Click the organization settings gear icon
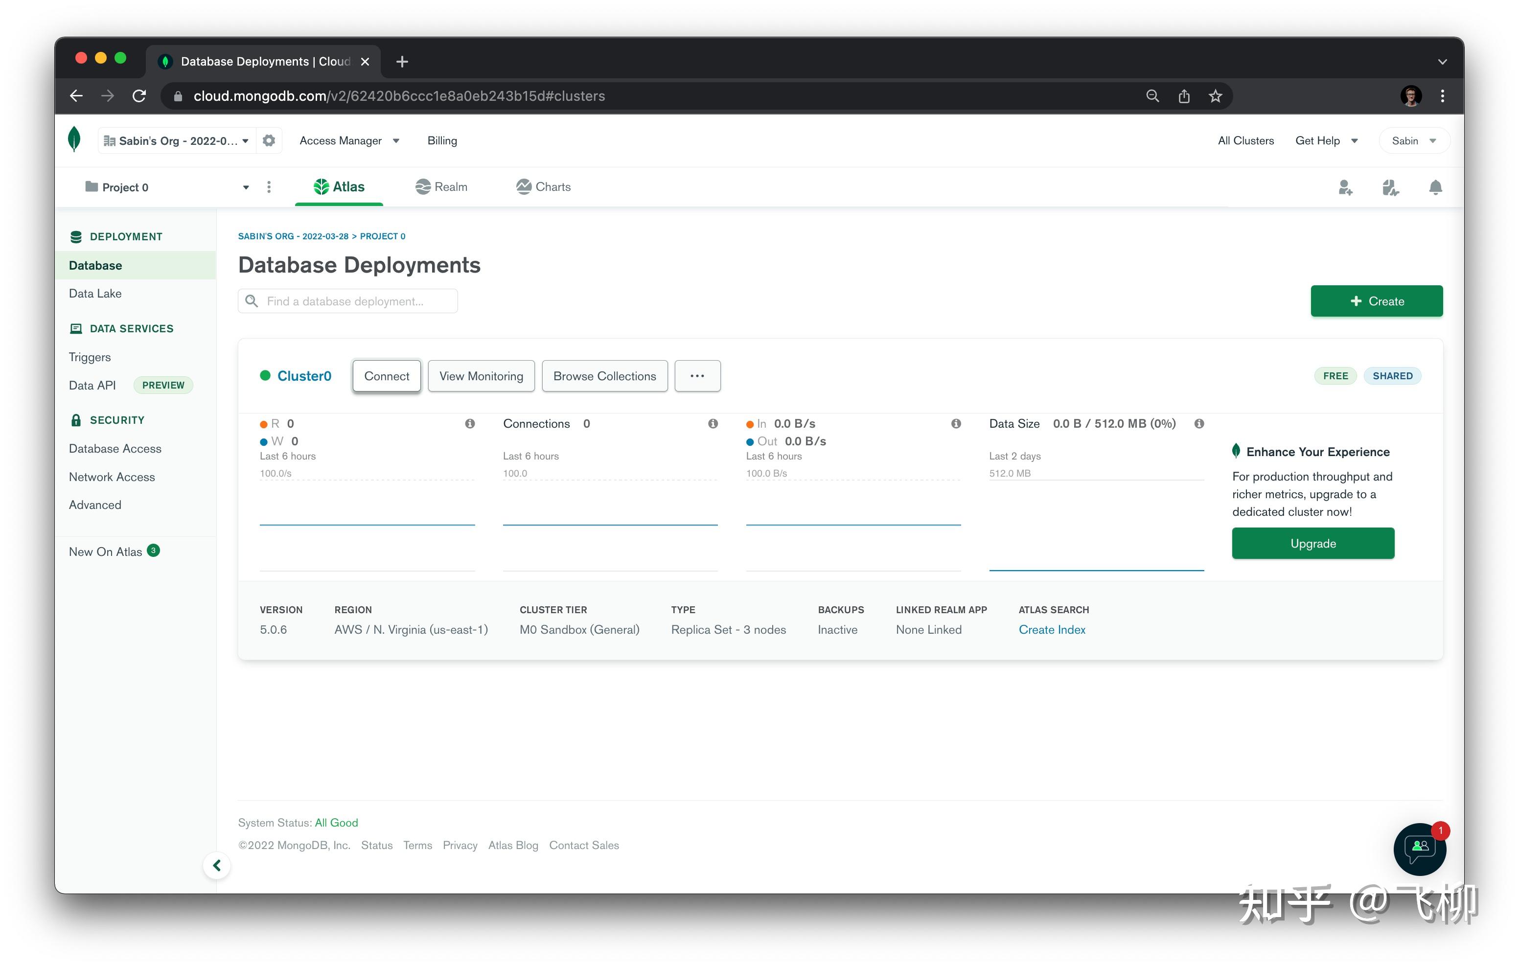 click(269, 140)
